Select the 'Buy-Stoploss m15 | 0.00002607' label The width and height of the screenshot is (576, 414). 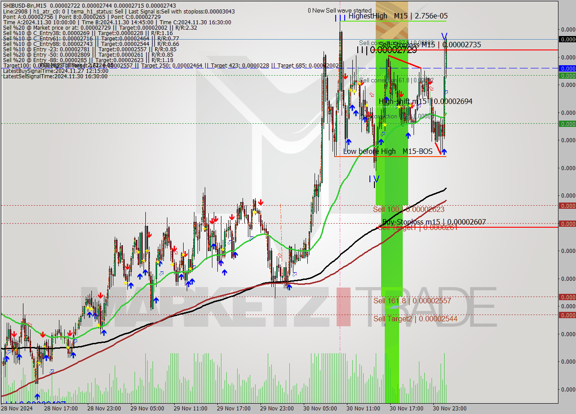434,222
